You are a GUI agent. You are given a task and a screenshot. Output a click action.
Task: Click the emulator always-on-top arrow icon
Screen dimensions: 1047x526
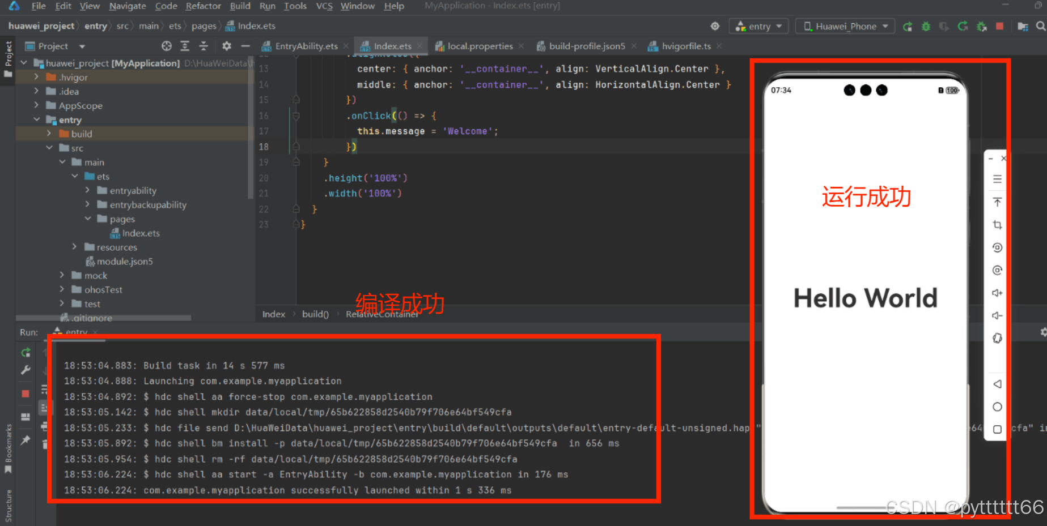[997, 202]
